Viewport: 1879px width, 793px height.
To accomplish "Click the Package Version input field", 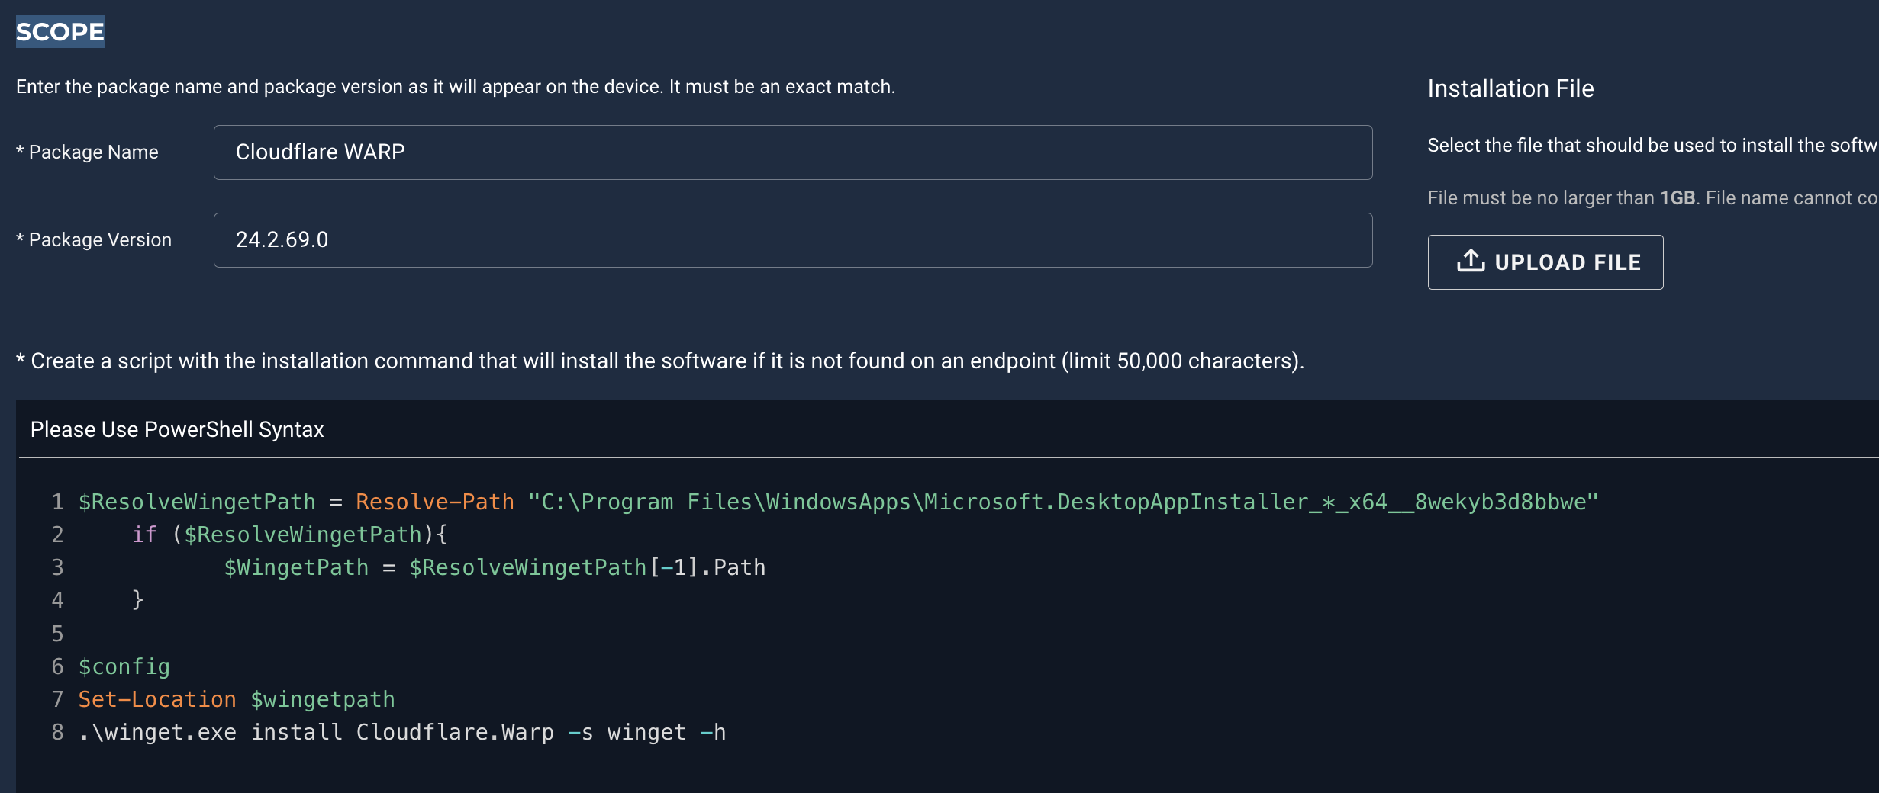I will [793, 240].
